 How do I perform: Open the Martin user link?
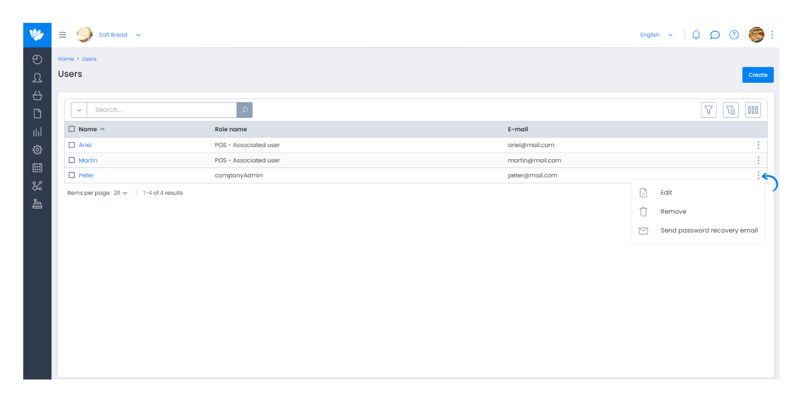(88, 160)
